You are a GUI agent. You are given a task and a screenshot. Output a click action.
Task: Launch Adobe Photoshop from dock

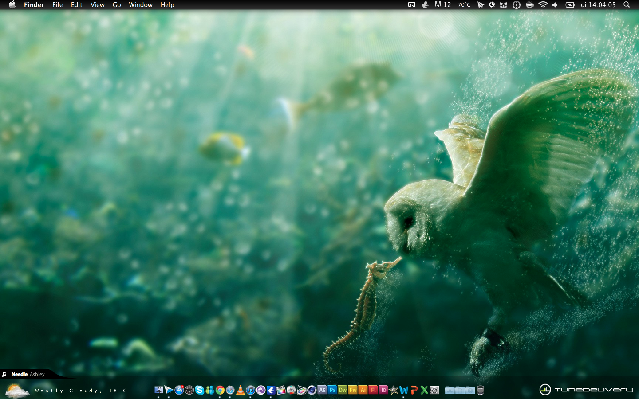332,390
